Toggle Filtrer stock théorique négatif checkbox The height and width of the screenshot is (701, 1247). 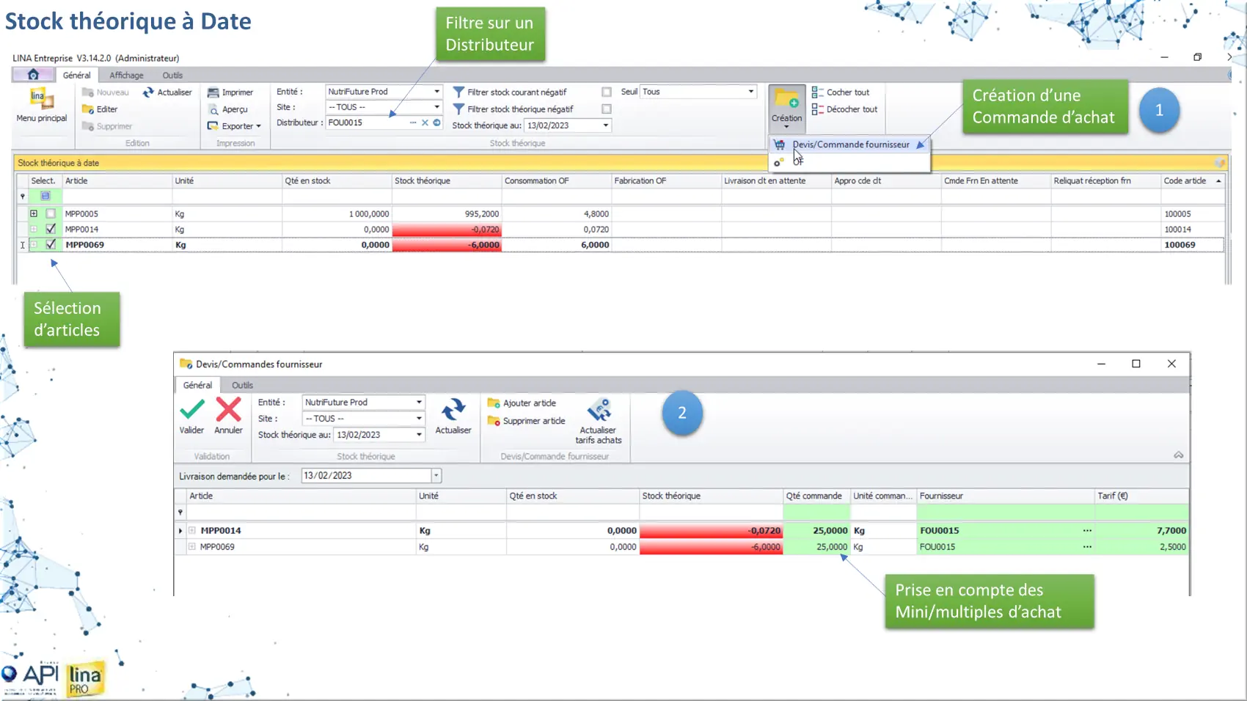coord(607,109)
